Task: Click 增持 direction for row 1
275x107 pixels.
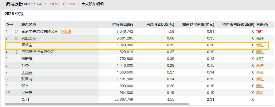Action: (260, 32)
